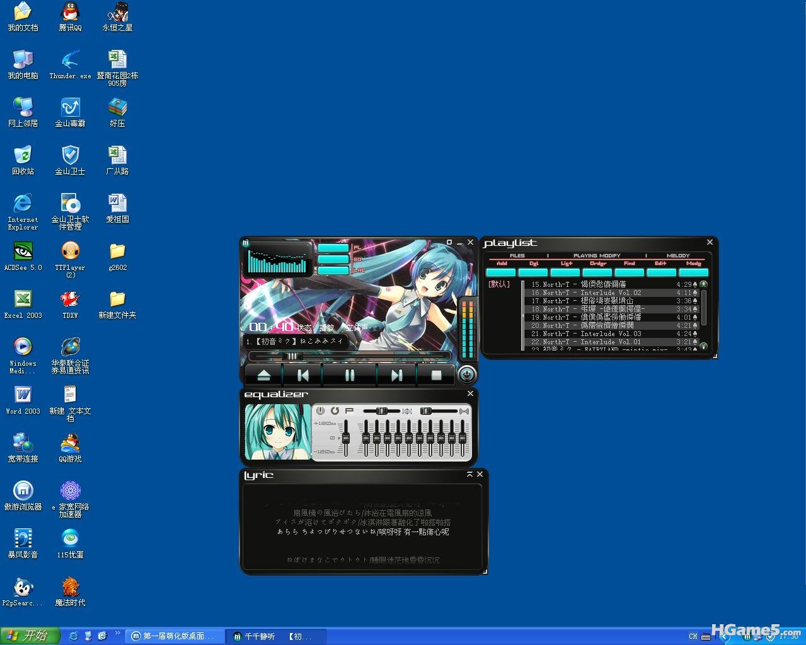This screenshot has height=645, width=806.
Task: Open the 开始 Start menu
Action: coord(30,636)
